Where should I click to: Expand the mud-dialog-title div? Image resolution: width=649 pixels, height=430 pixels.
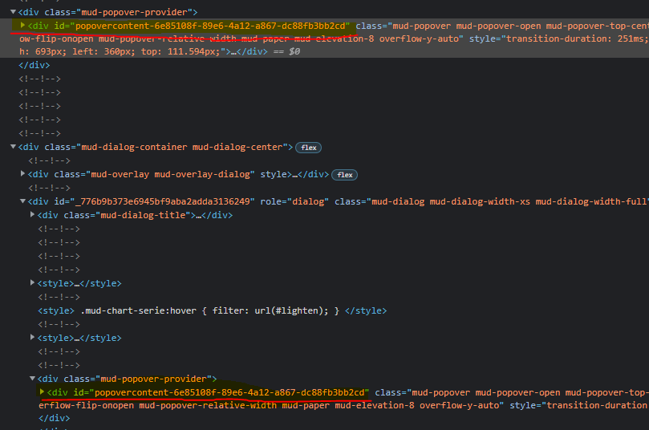pos(32,214)
